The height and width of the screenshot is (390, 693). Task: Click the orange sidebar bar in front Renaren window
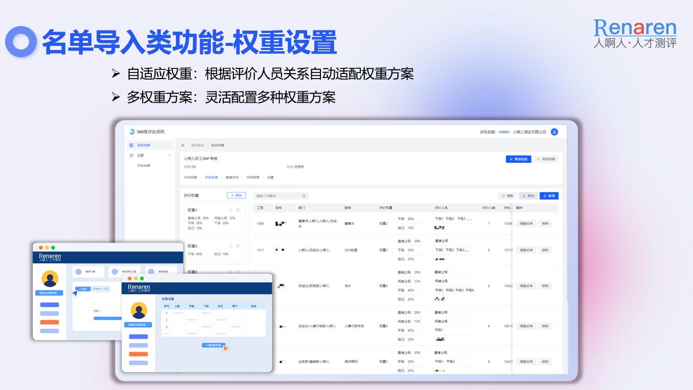click(x=138, y=354)
